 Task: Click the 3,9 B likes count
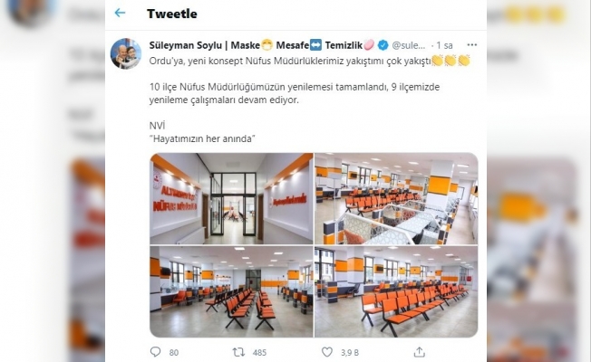pyautogui.click(x=350, y=353)
